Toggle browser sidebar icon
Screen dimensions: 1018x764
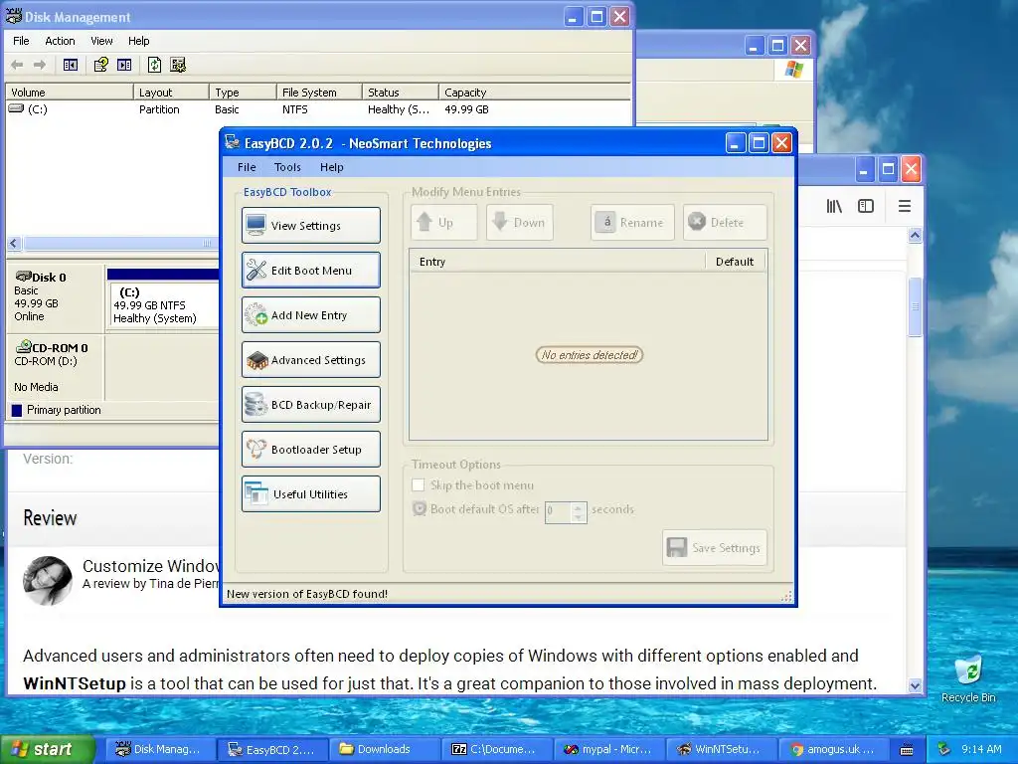866,207
